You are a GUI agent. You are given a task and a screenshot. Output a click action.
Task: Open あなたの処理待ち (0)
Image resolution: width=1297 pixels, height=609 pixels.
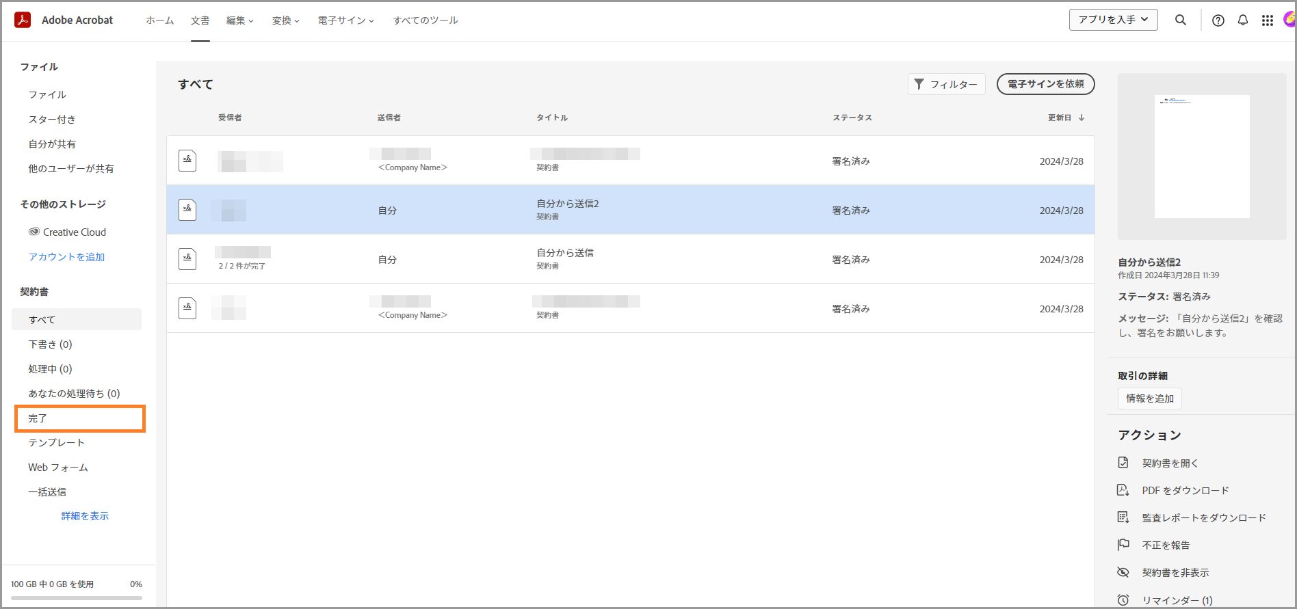[x=74, y=393]
